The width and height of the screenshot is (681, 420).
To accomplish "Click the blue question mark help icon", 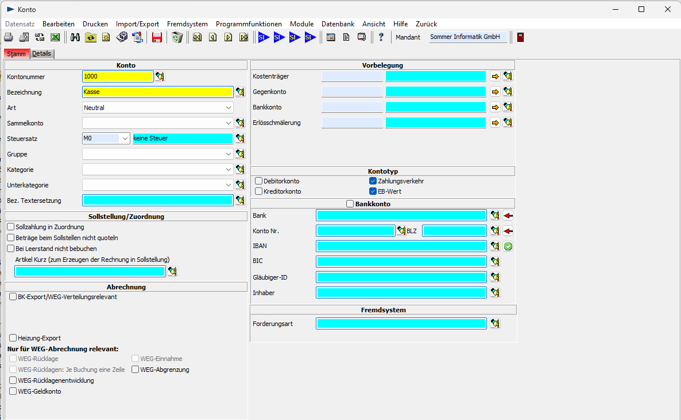I will click(381, 37).
